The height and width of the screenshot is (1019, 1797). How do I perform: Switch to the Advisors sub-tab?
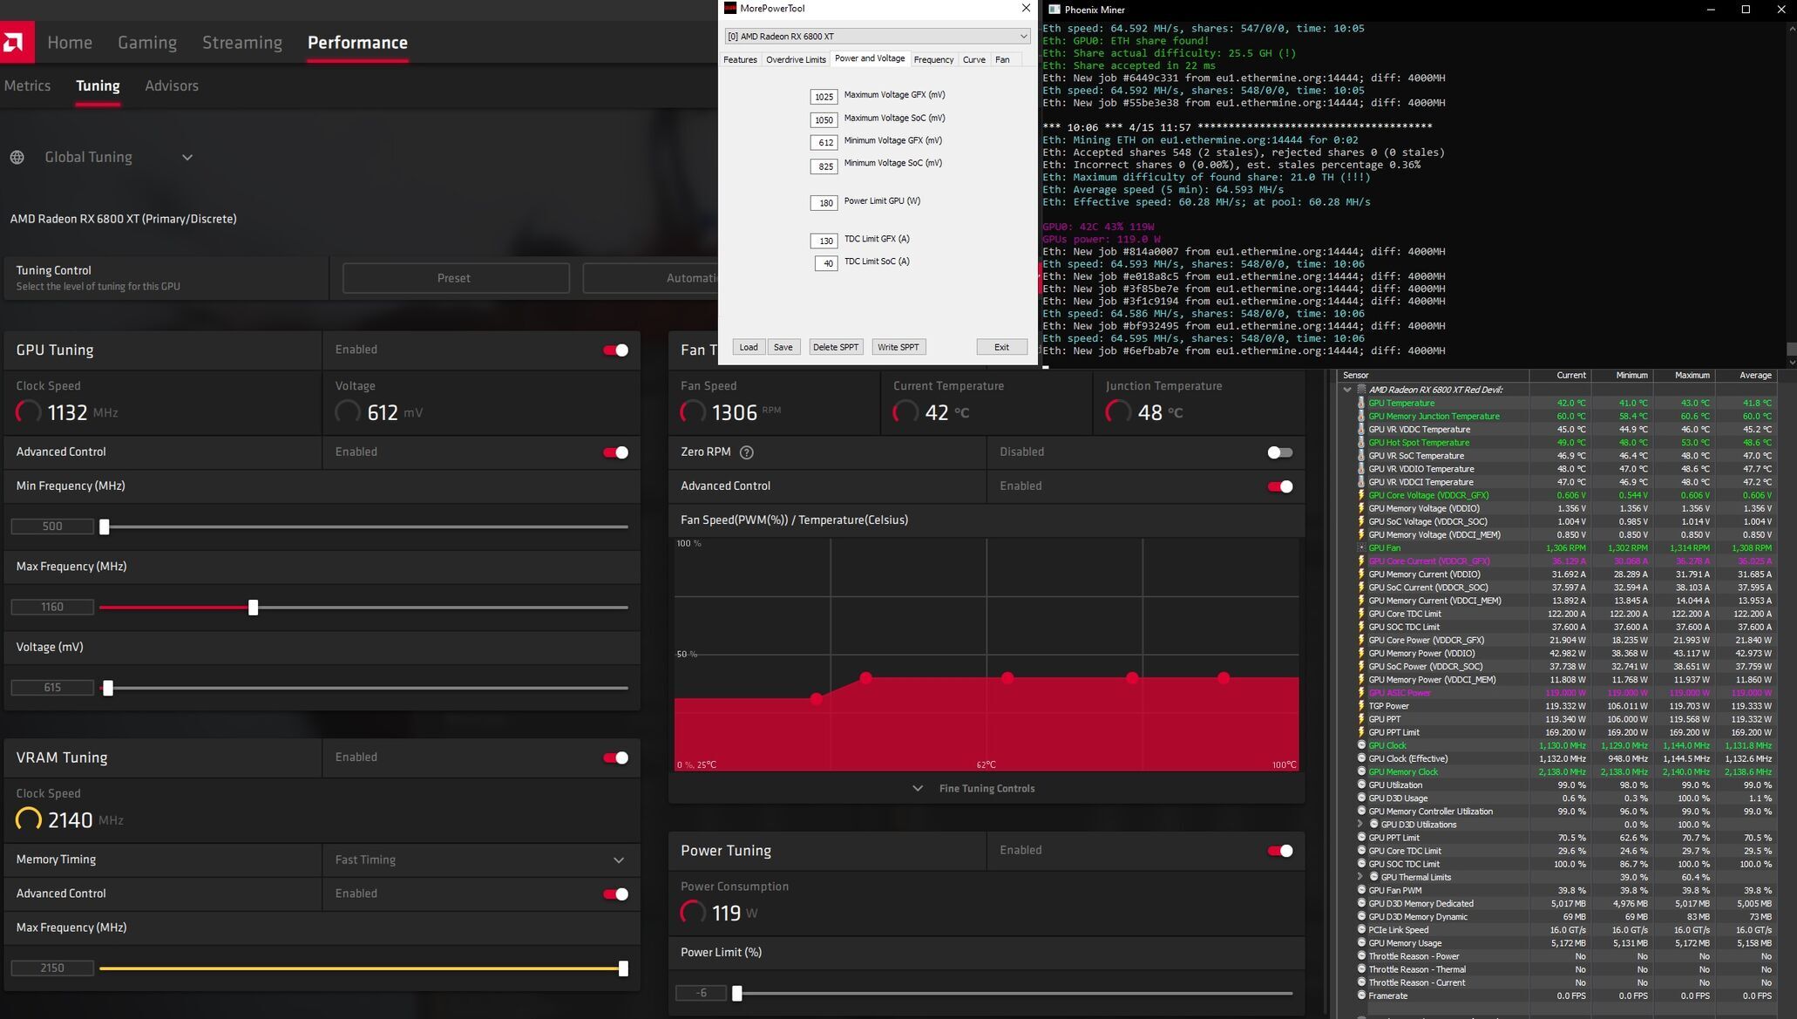click(x=172, y=85)
